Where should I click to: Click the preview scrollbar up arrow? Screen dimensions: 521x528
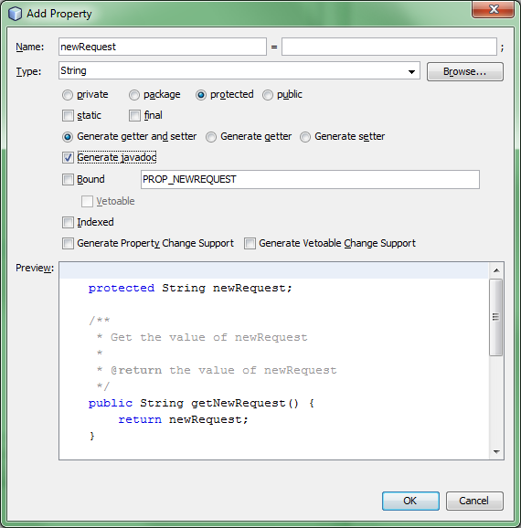pos(496,270)
